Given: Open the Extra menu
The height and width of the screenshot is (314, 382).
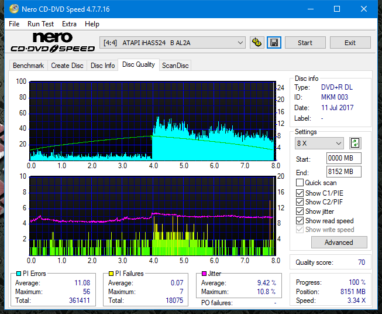Looking at the screenshot, I should [x=69, y=24].
